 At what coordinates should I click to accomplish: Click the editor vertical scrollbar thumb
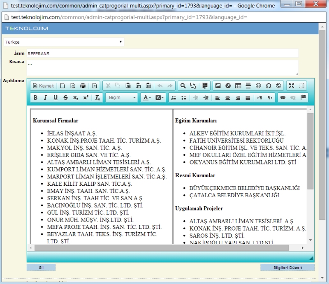click(310, 151)
